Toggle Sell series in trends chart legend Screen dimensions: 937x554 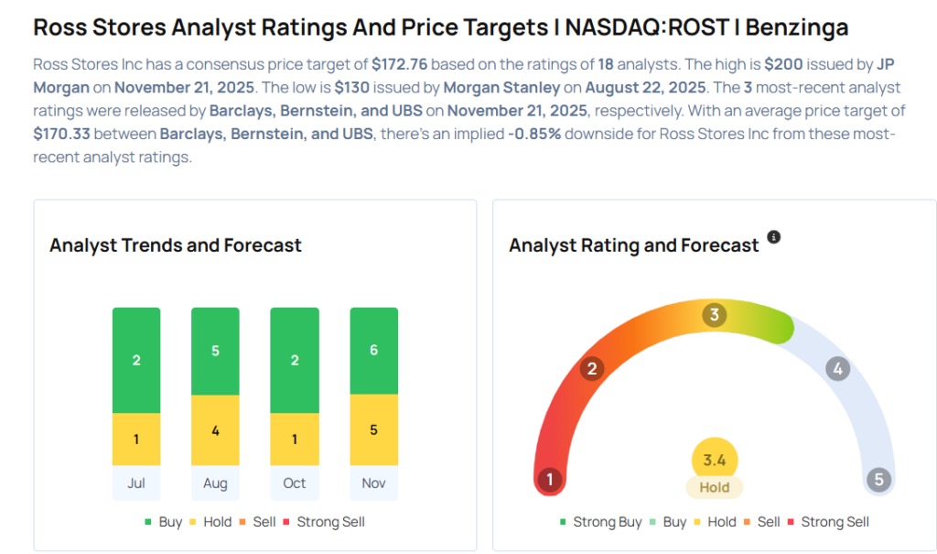coord(257,522)
